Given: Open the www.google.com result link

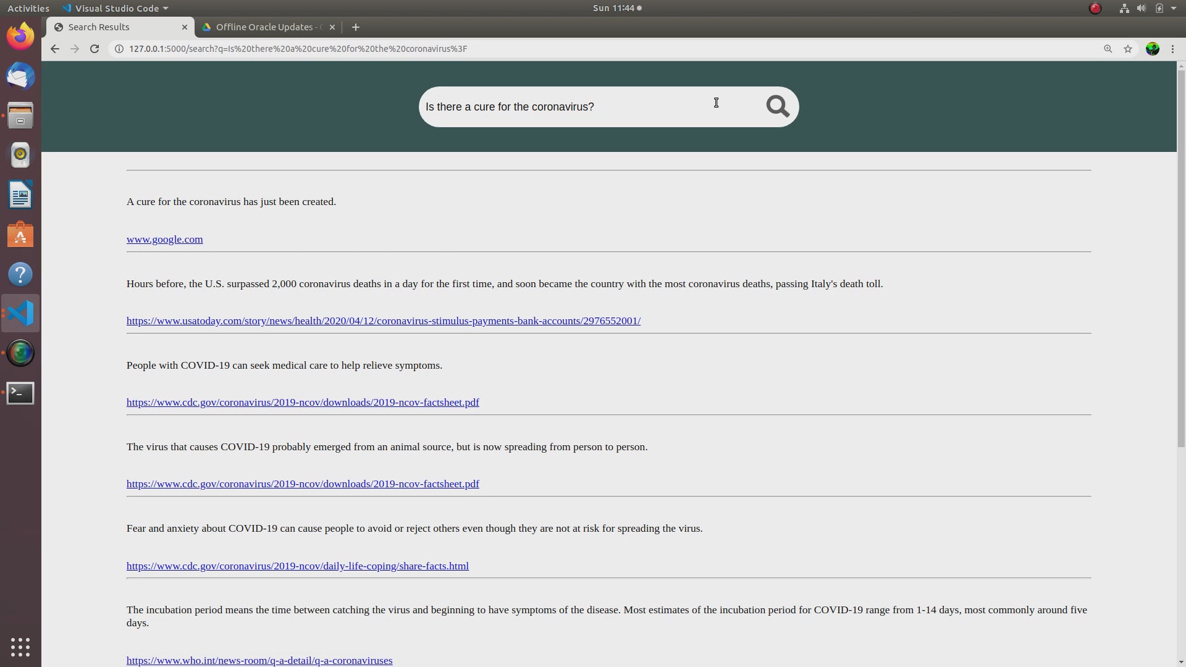Looking at the screenshot, I should [164, 240].
